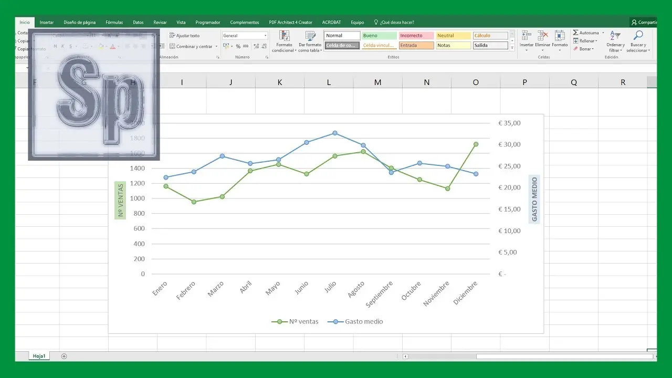
Task: Switch to the Fórmulas ribbon tab
Action: [113, 22]
